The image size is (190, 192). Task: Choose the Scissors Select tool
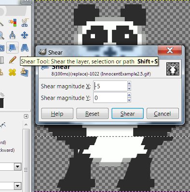coord(25,23)
